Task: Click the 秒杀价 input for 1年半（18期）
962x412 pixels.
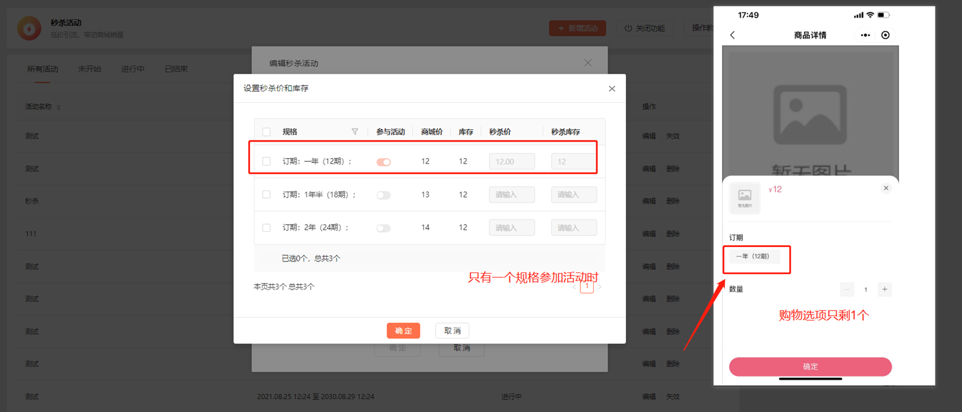Action: pyautogui.click(x=511, y=195)
